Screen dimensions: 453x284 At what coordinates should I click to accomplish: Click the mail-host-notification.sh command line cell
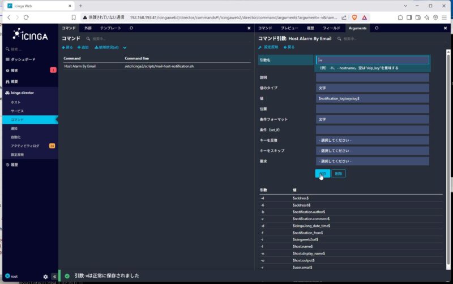pyautogui.click(x=159, y=66)
